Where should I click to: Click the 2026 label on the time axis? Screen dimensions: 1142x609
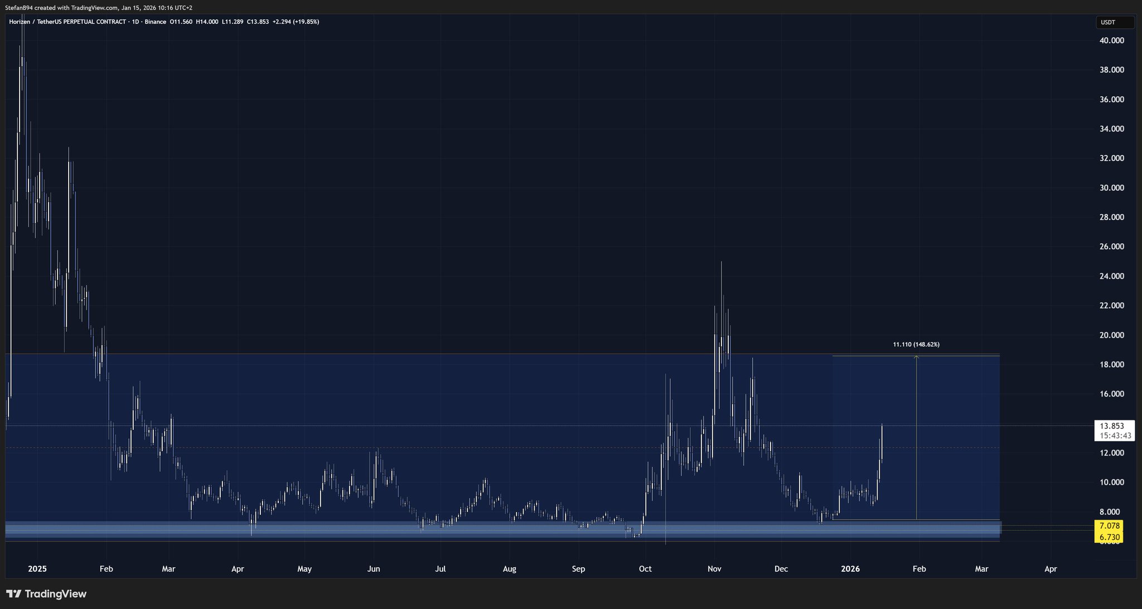click(850, 569)
